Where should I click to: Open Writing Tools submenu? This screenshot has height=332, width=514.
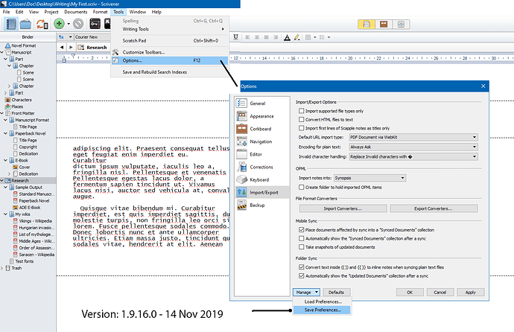(x=170, y=29)
